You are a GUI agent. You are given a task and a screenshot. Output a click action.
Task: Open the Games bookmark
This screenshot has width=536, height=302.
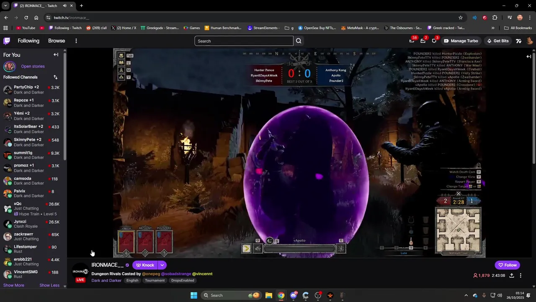point(191,28)
